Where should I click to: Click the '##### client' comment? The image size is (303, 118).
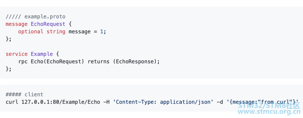point(24,94)
